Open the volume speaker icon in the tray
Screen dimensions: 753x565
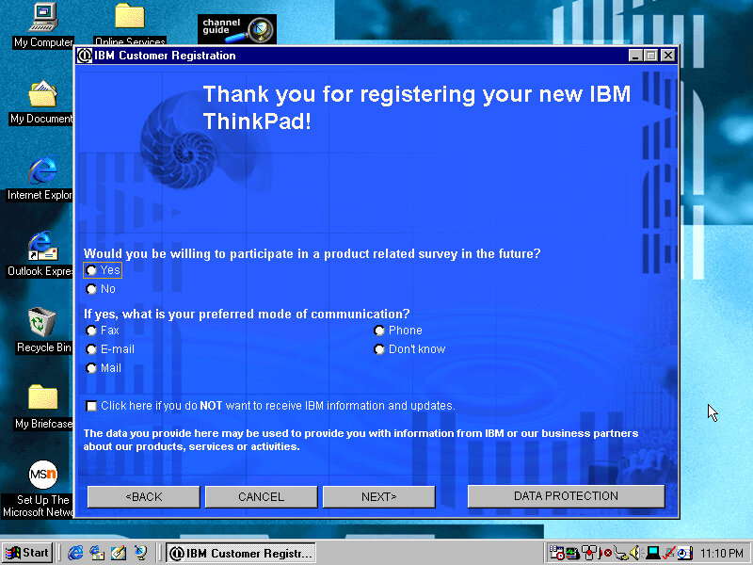tap(633, 553)
